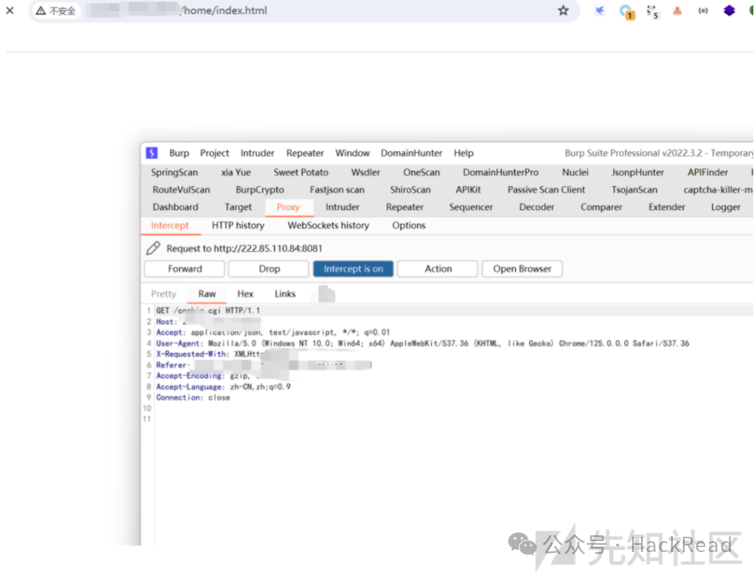Open the Intruder menu in menu bar
This screenshot has width=756, height=575.
click(257, 153)
